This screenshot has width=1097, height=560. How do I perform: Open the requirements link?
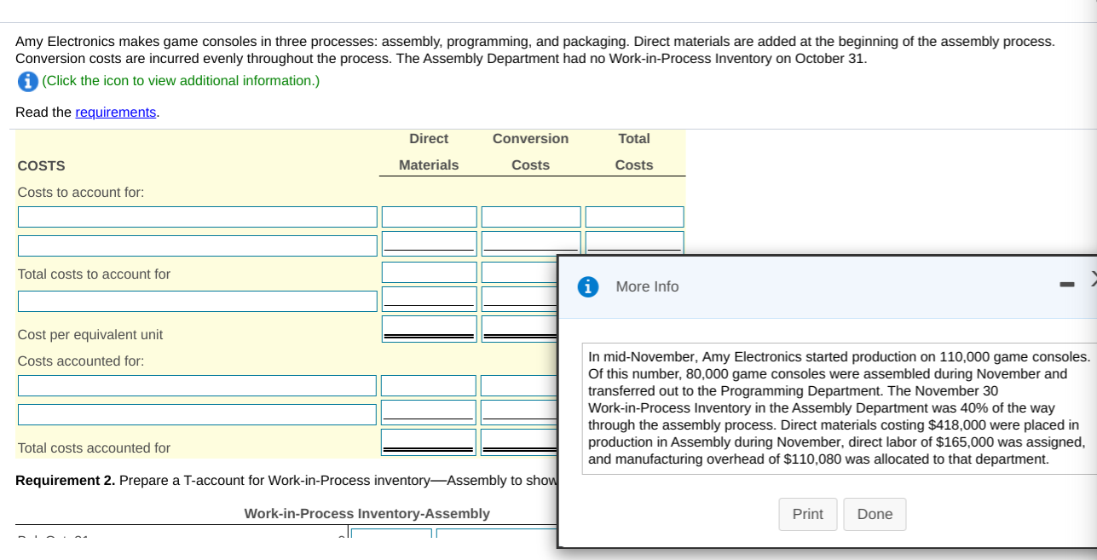[x=116, y=113]
